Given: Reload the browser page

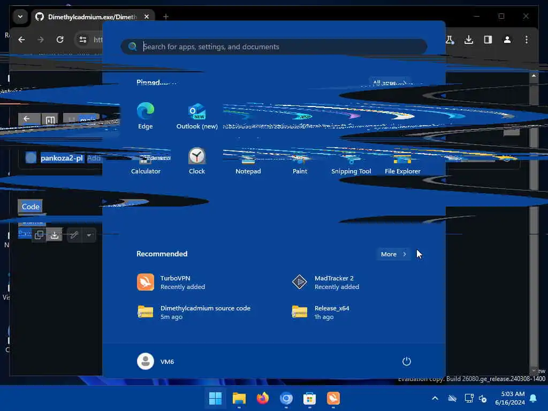Looking at the screenshot, I should tap(60, 40).
